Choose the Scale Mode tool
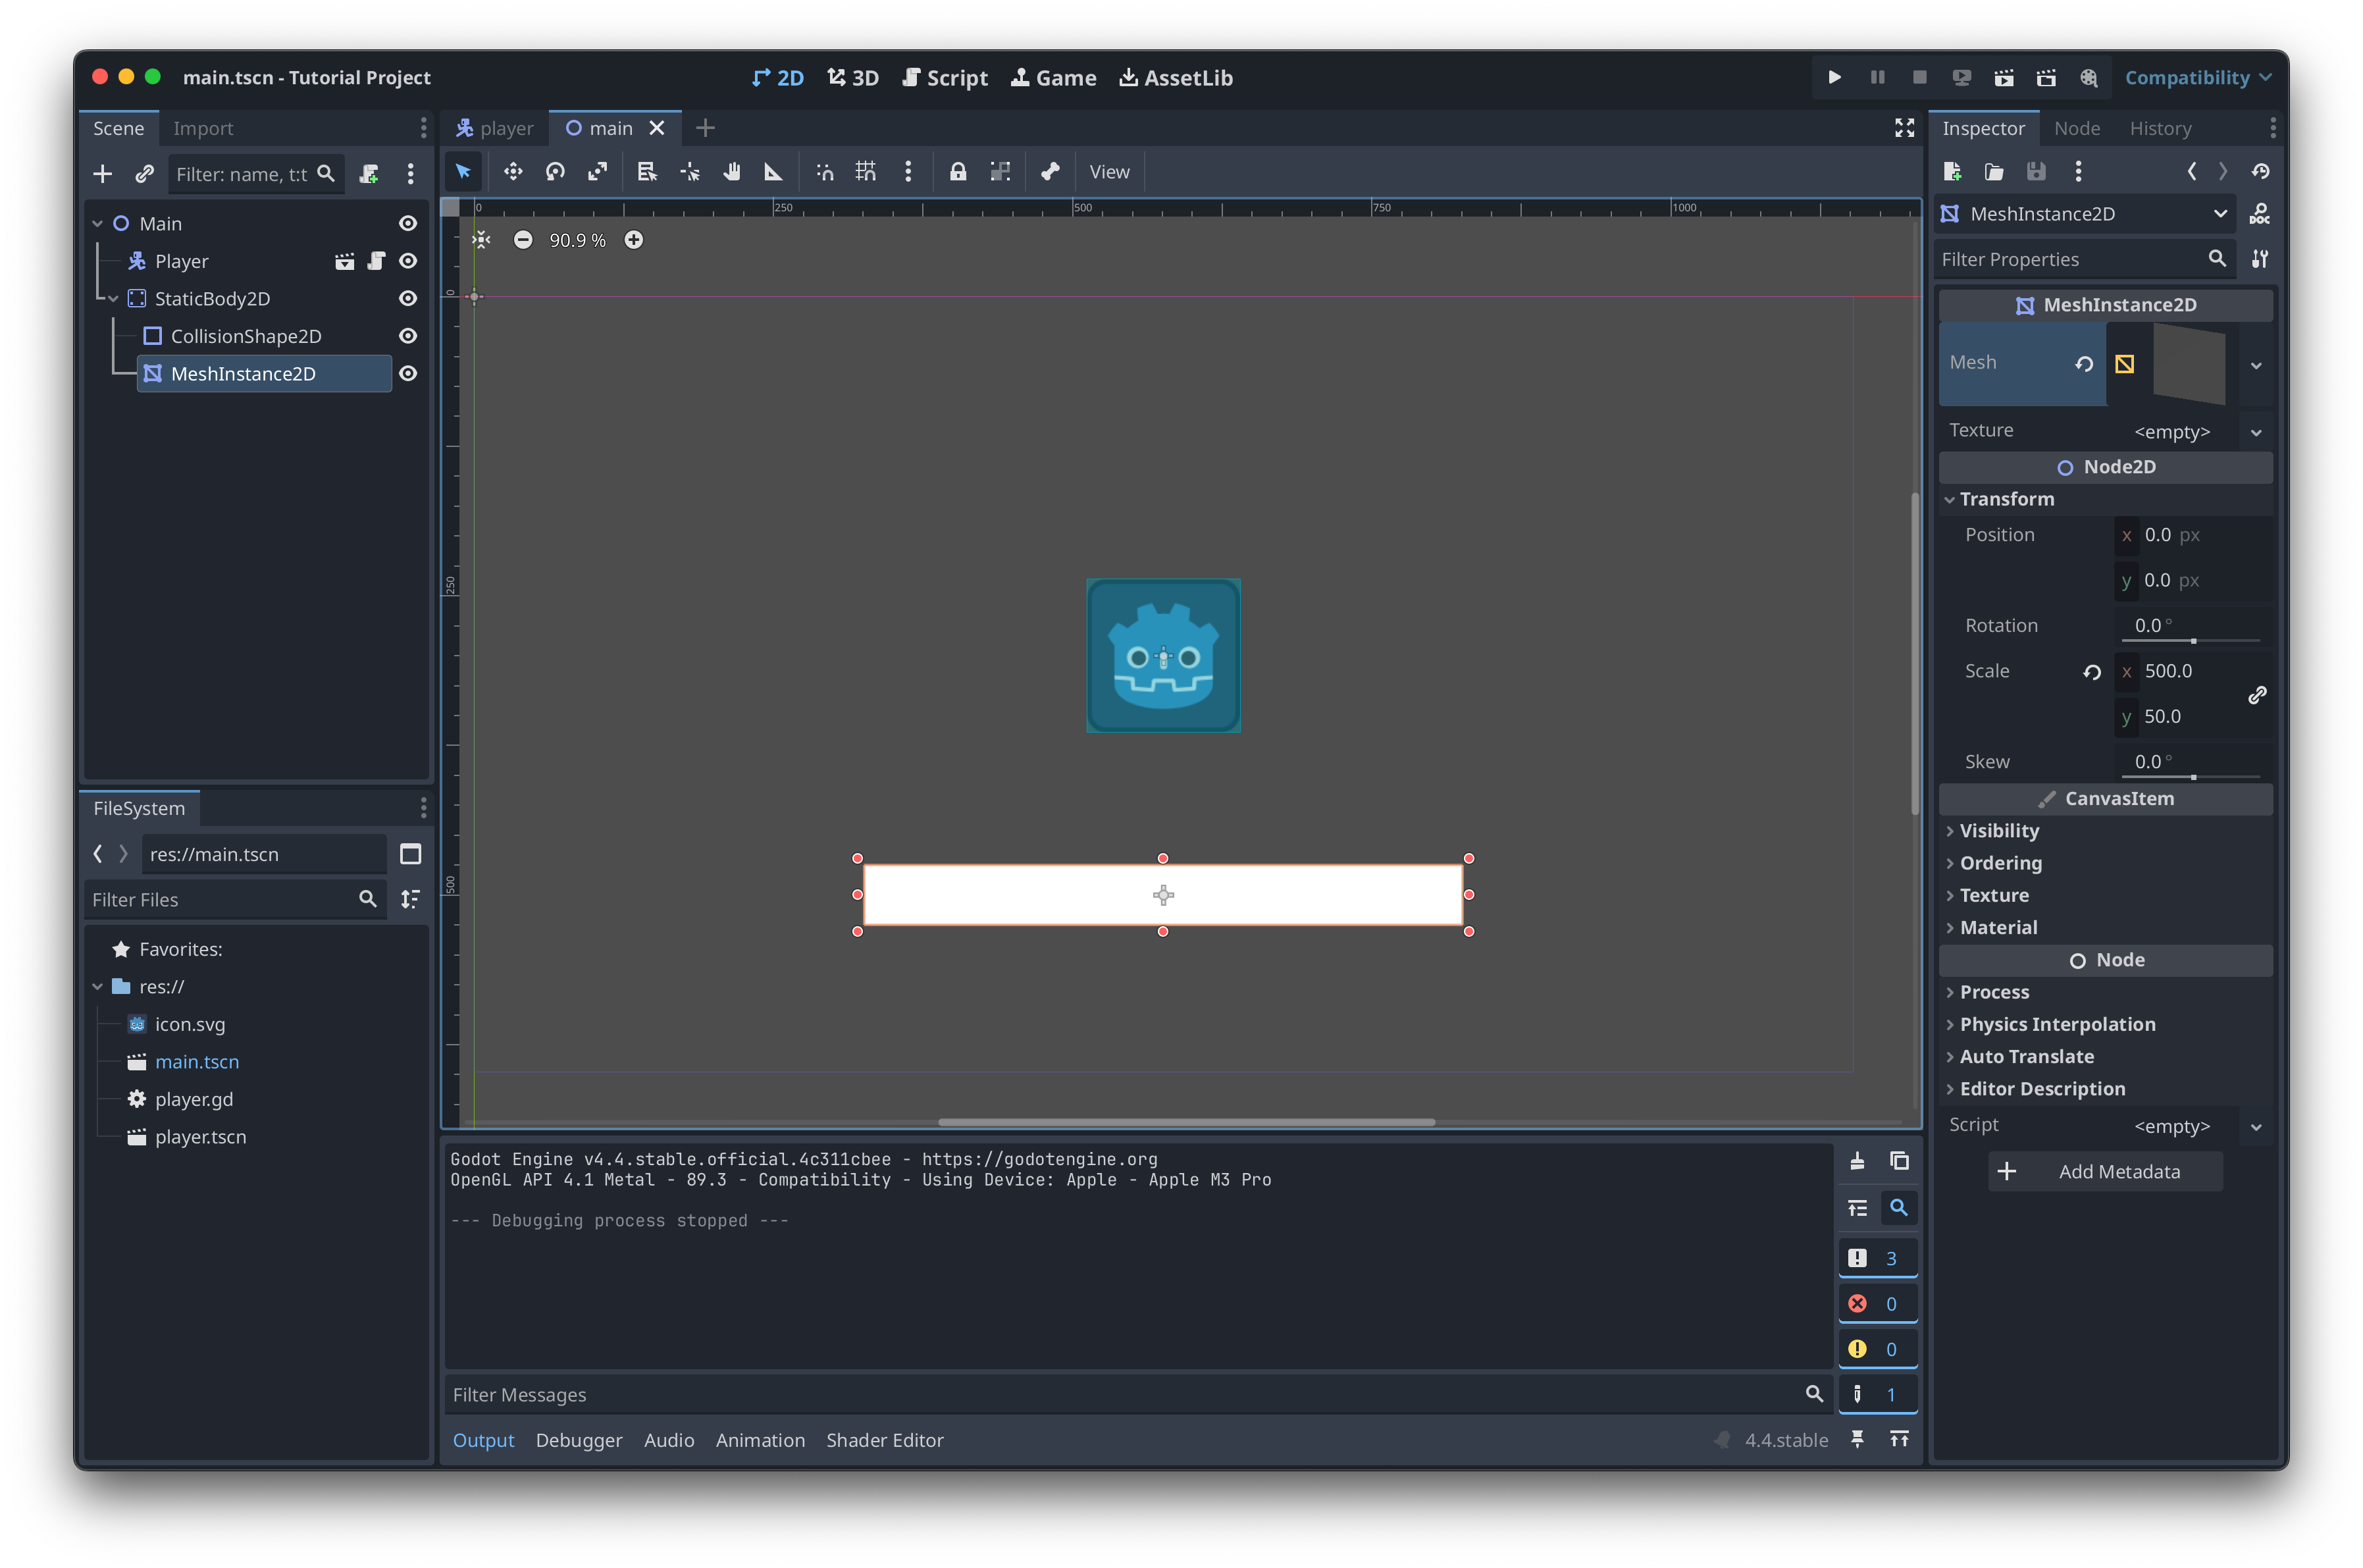 [597, 172]
